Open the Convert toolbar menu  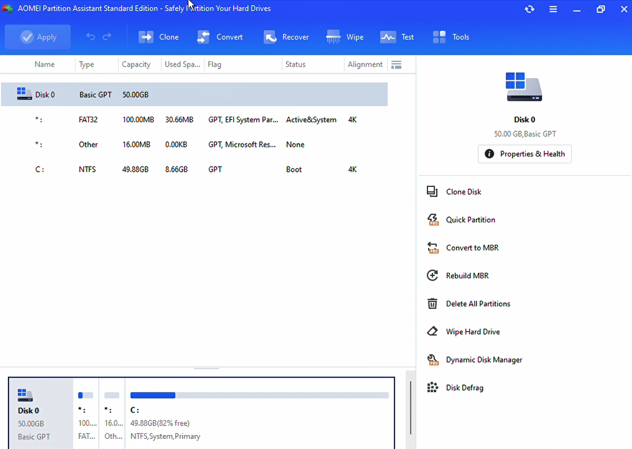coord(220,37)
